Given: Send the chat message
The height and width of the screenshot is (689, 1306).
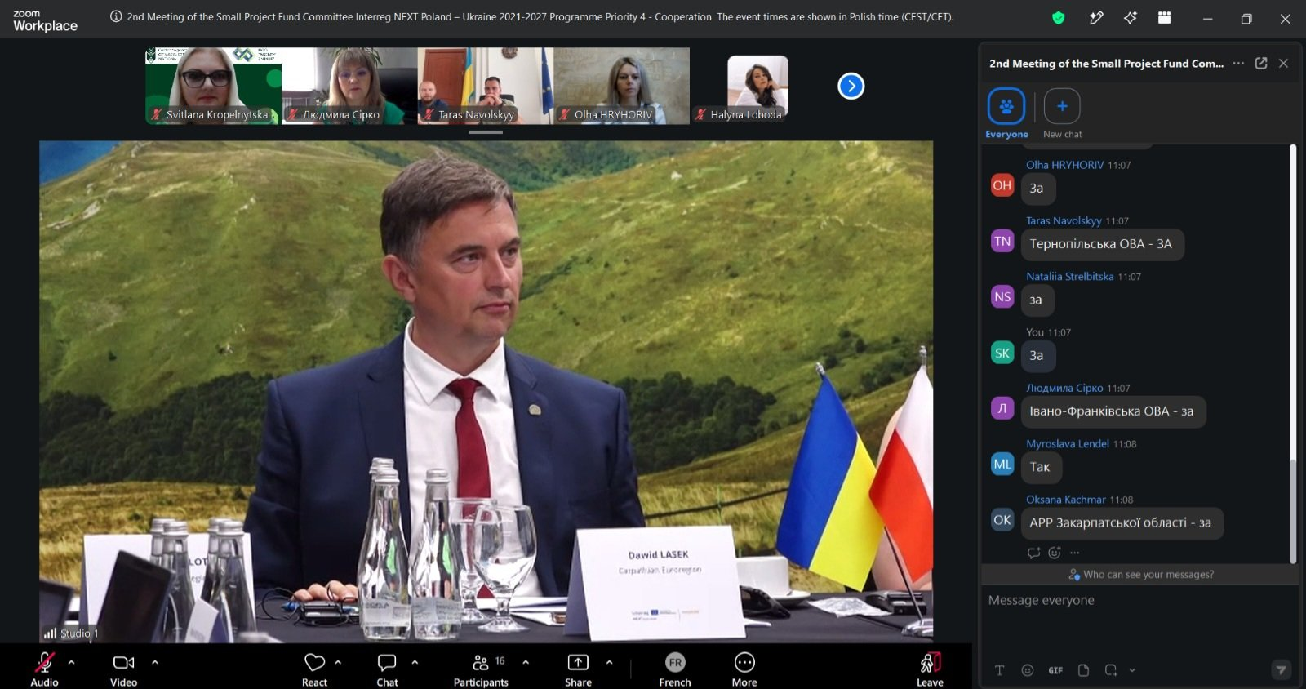Looking at the screenshot, I should coord(1281,670).
